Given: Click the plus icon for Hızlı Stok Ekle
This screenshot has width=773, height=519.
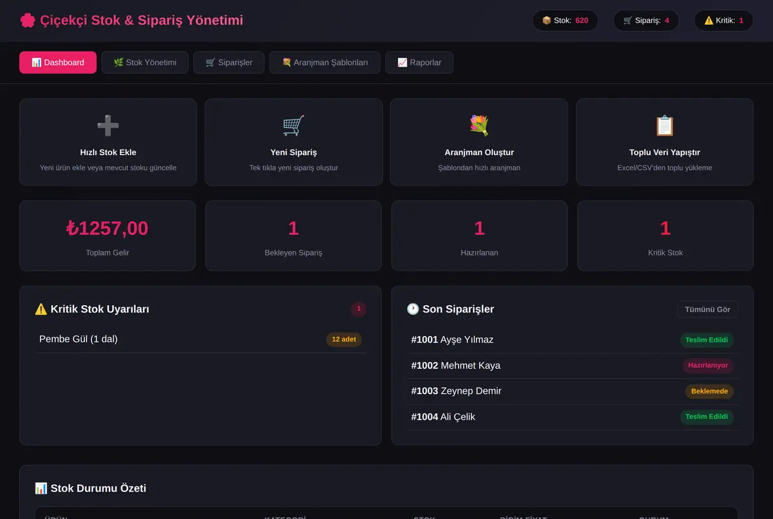Looking at the screenshot, I should 108,126.
